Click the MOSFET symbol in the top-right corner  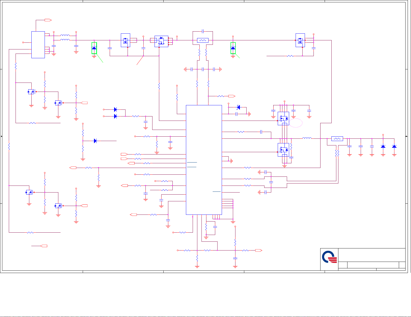(x=300, y=40)
